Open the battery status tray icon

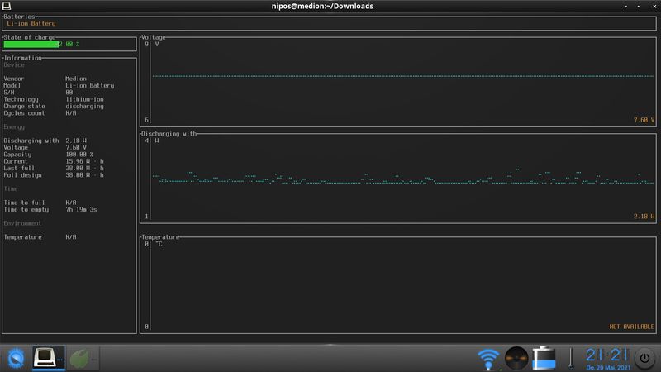(544, 359)
